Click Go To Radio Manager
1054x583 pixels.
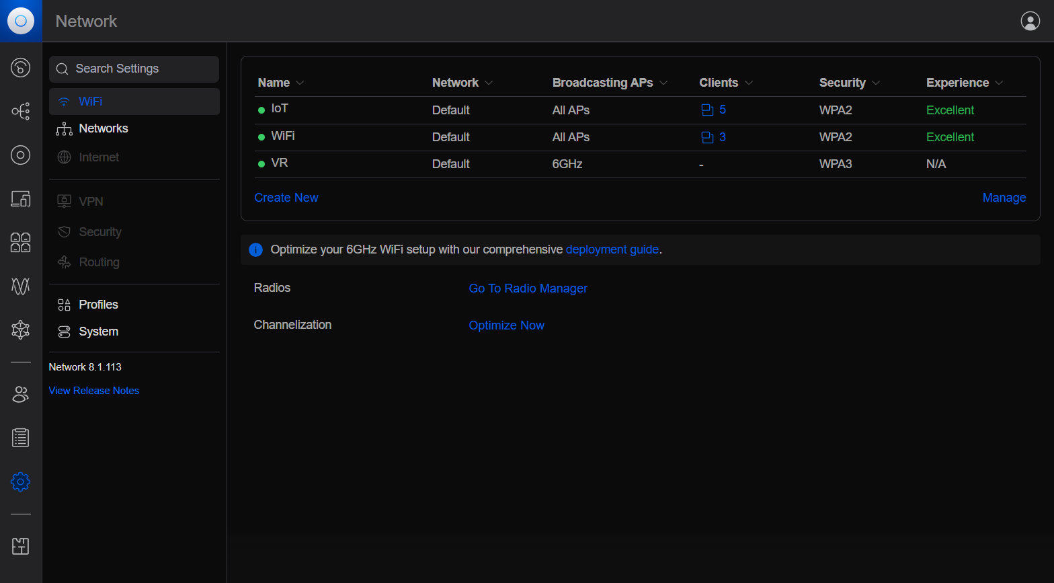[x=528, y=288]
